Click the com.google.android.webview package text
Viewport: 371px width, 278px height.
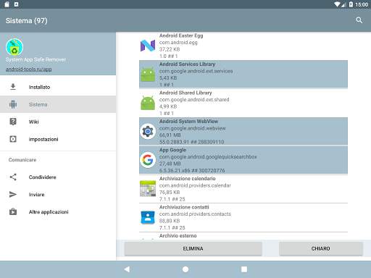[193, 128]
